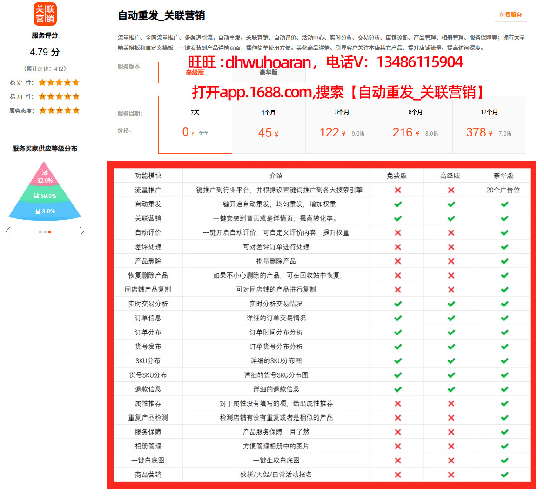
Task: Click the 豪华版 column header in the table
Action: point(504,176)
